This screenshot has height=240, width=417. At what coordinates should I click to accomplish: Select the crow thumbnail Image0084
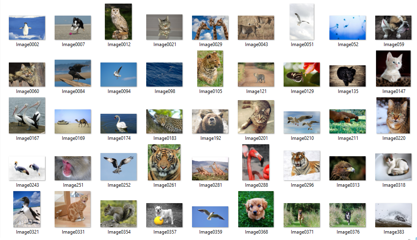tap(73, 73)
